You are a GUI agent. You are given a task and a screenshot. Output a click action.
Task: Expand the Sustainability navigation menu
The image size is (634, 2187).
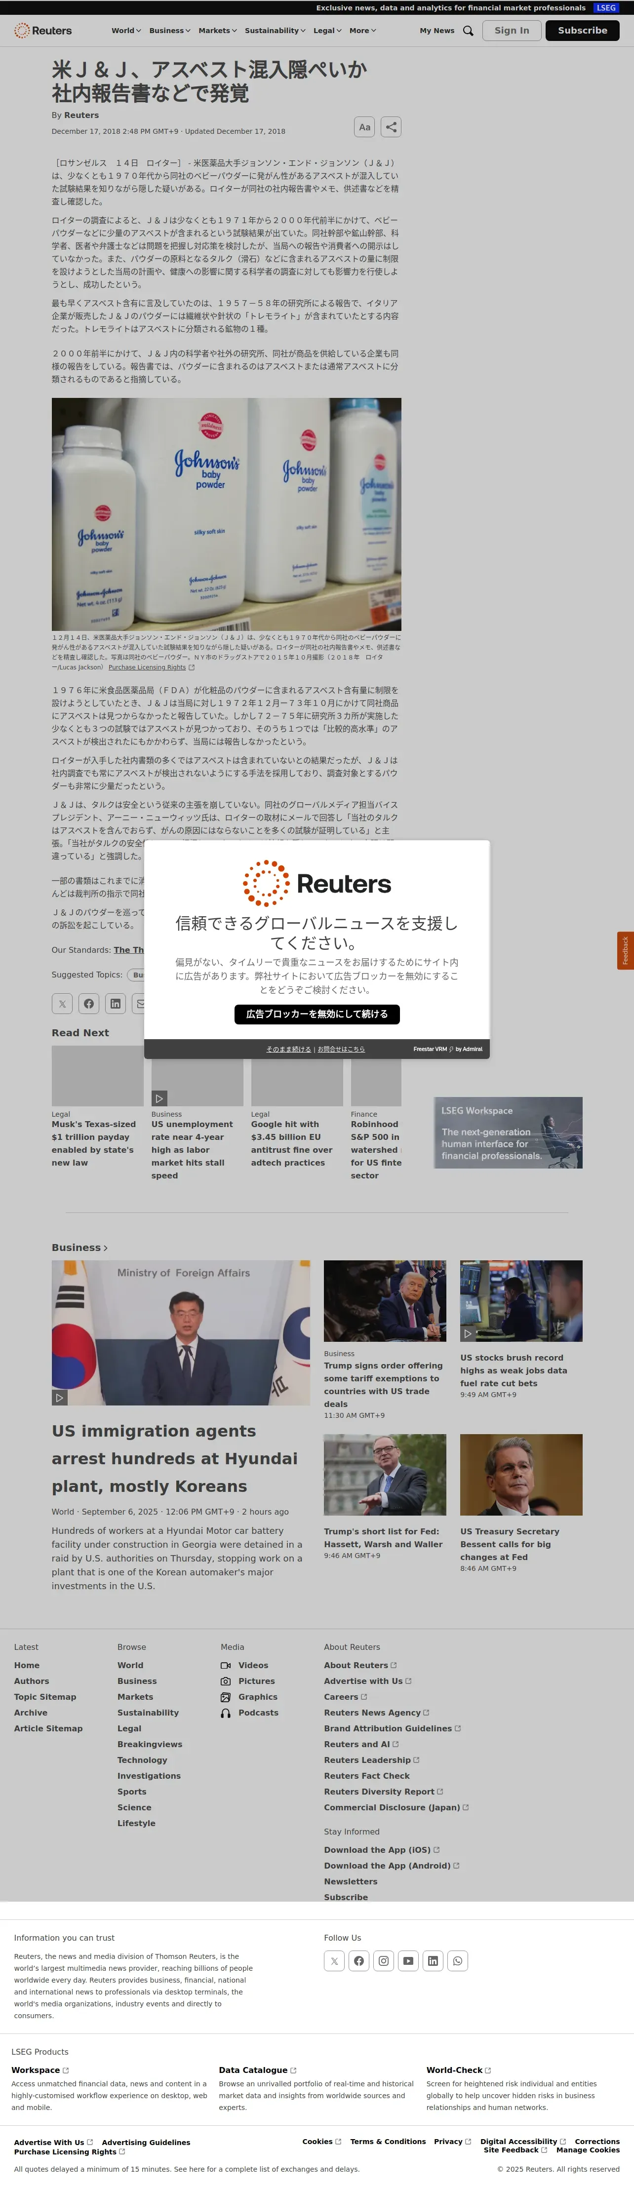(275, 31)
